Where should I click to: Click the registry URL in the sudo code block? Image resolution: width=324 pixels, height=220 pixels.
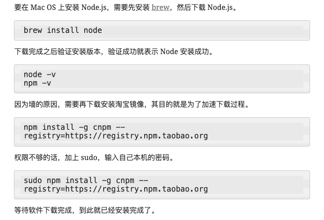pos(116,189)
